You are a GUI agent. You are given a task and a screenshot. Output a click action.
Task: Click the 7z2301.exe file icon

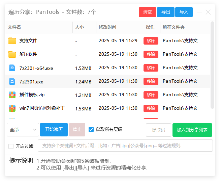point(12,81)
